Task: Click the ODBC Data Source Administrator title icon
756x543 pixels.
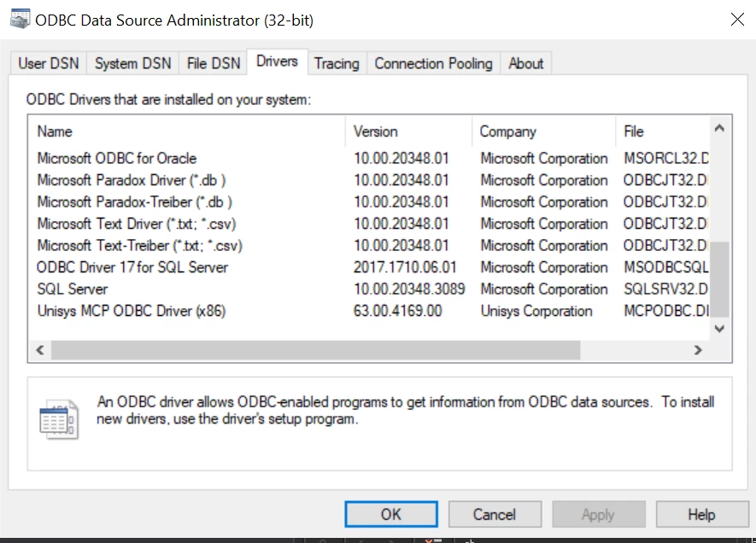Action: point(20,20)
